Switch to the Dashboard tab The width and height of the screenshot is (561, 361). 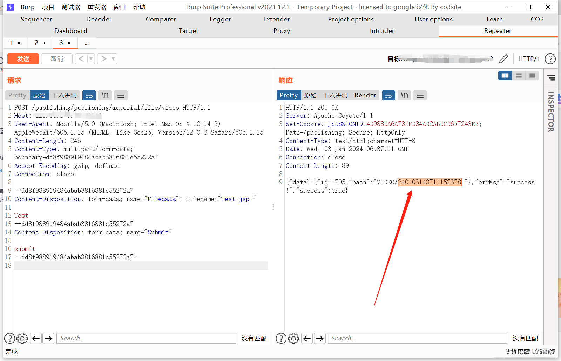[71, 31]
